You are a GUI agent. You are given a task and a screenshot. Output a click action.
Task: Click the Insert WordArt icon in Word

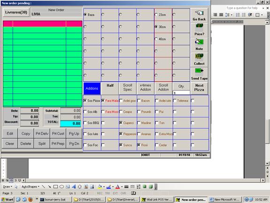74,187
